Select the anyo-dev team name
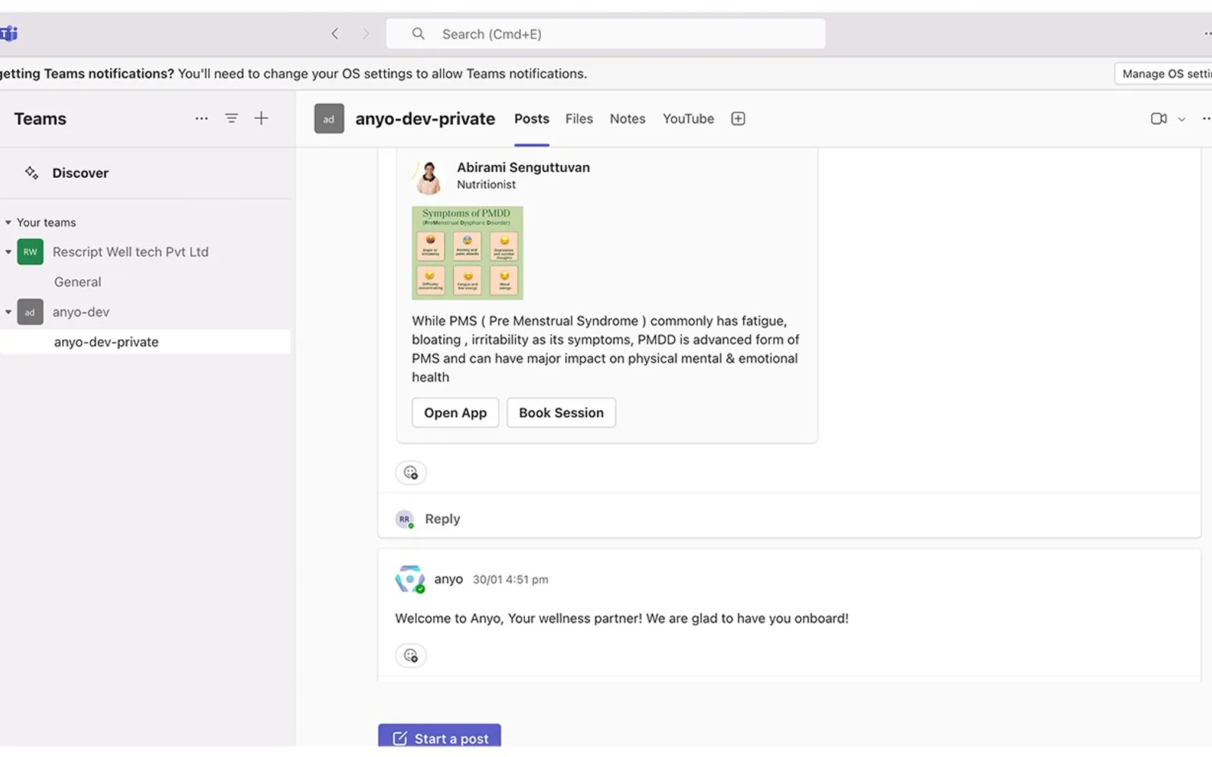Image resolution: width=1212 pixels, height=757 pixels. point(81,312)
